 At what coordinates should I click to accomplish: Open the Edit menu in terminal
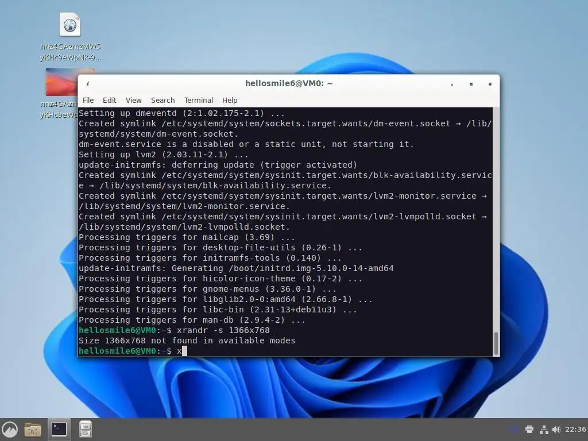point(110,100)
